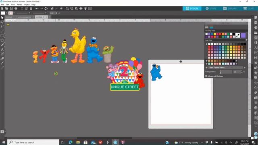The height and width of the screenshot is (145, 258).
Task: Open the Edit menu
Action: (7, 4)
